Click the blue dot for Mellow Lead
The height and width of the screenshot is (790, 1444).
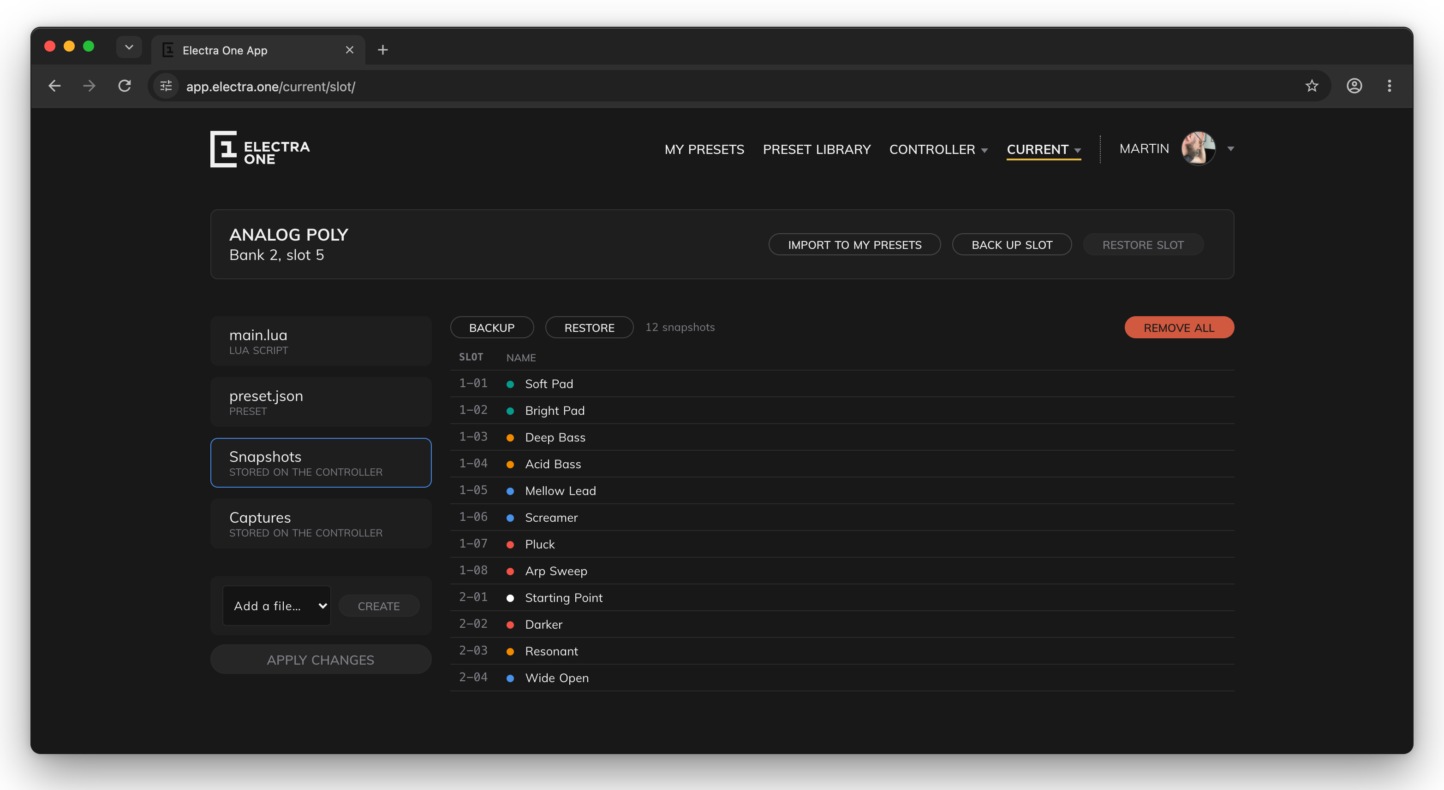tap(510, 491)
